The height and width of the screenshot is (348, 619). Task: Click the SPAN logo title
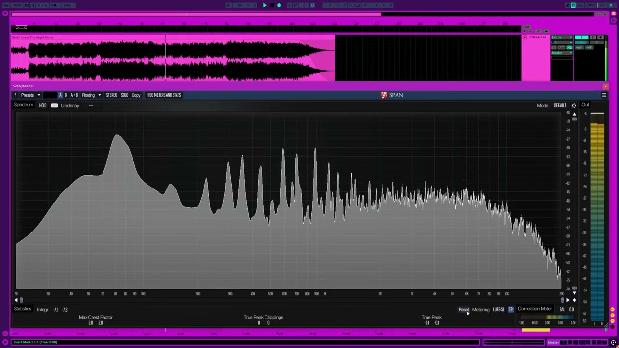pos(392,95)
